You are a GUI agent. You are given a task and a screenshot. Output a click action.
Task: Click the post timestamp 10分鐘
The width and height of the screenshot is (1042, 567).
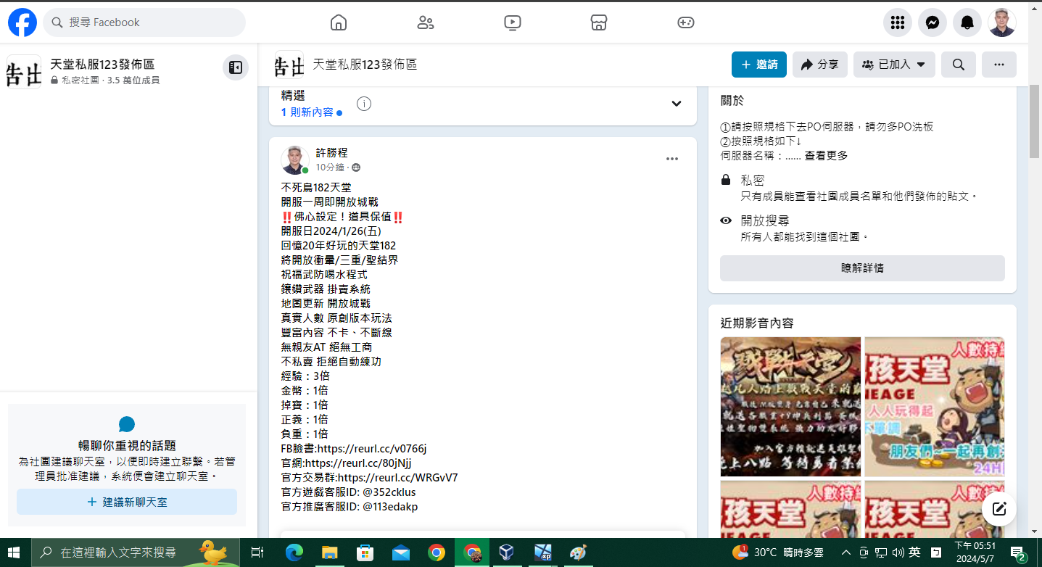click(x=330, y=167)
